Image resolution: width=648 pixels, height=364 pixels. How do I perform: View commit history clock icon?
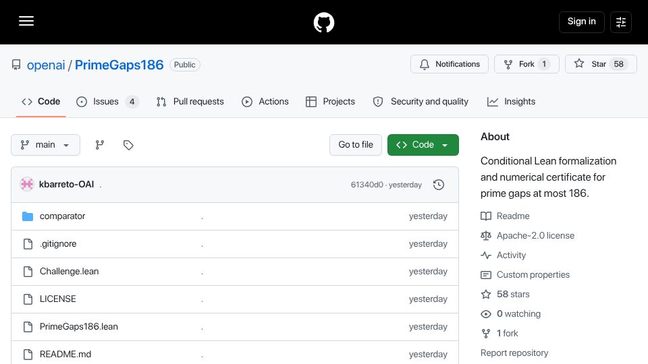[439, 185]
